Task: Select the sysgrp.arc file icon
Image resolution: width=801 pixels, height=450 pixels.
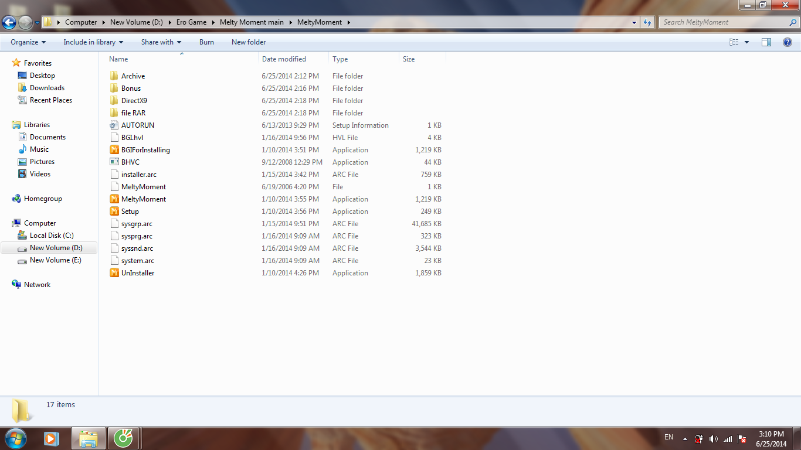Action: 114,224
